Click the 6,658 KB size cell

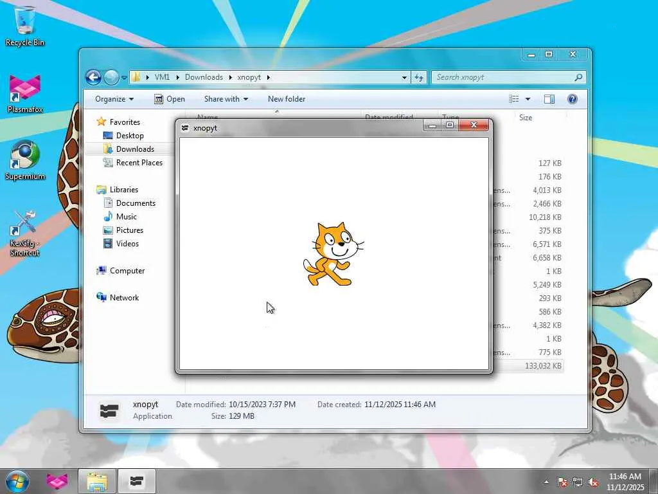tap(547, 258)
